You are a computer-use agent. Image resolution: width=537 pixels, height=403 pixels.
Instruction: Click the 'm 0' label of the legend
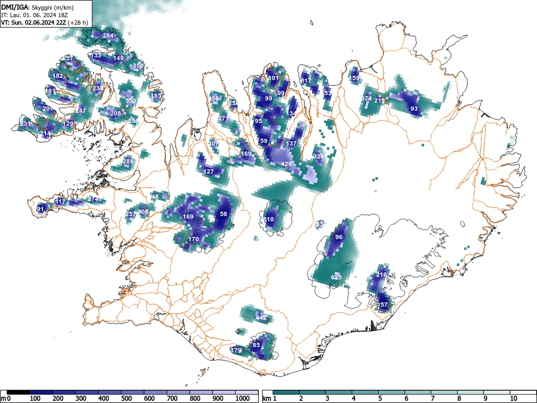pyautogui.click(x=6, y=399)
